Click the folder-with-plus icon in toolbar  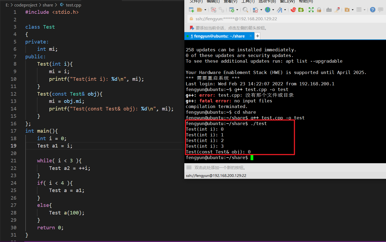[347, 10]
